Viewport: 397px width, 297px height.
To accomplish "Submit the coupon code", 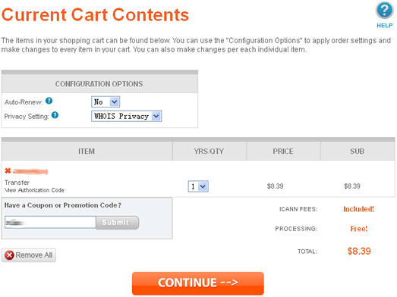I will pos(118,223).
